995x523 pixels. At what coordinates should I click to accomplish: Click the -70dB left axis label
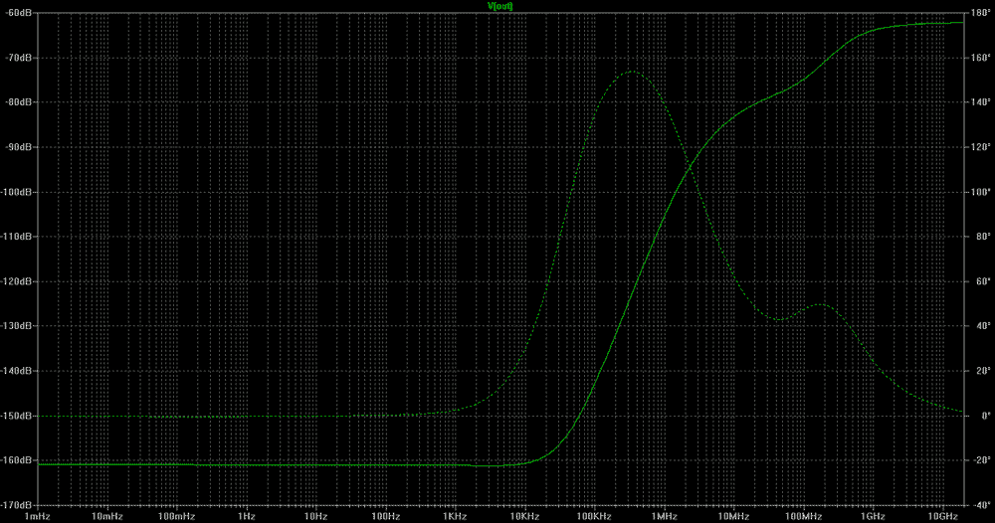pos(16,58)
